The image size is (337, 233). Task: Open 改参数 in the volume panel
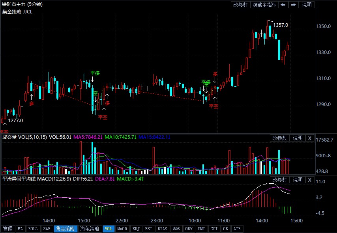tap(280, 138)
